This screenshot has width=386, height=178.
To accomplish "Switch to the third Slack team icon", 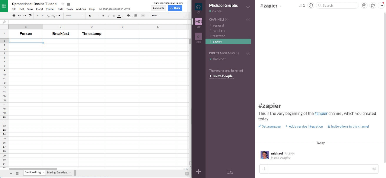I will click(x=198, y=36).
